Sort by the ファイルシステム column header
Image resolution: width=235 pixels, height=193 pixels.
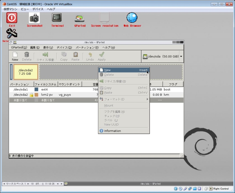(46, 84)
